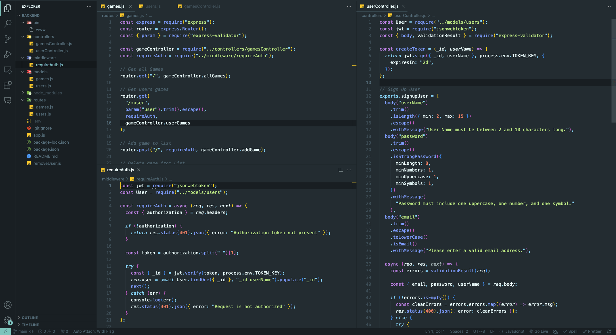The image size is (616, 335).
Task: Show errors and warnings in status bar
Action: 47,331
